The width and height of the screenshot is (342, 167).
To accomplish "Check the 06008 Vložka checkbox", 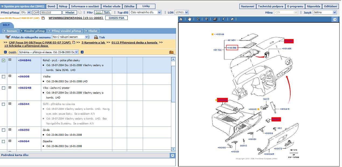I will point(4,77).
